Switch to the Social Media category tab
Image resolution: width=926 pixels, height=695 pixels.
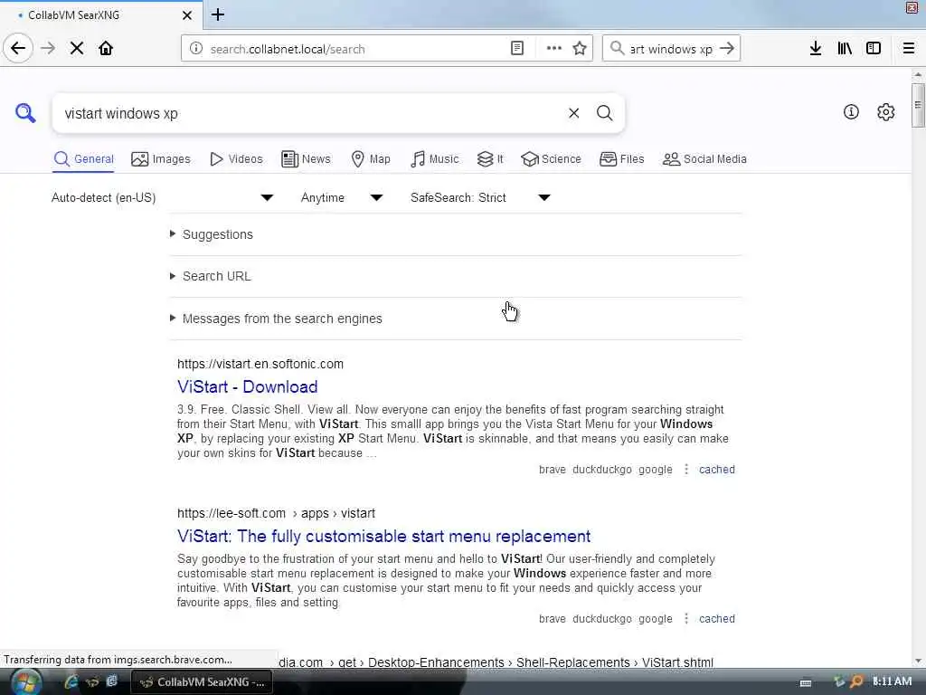[x=704, y=159]
